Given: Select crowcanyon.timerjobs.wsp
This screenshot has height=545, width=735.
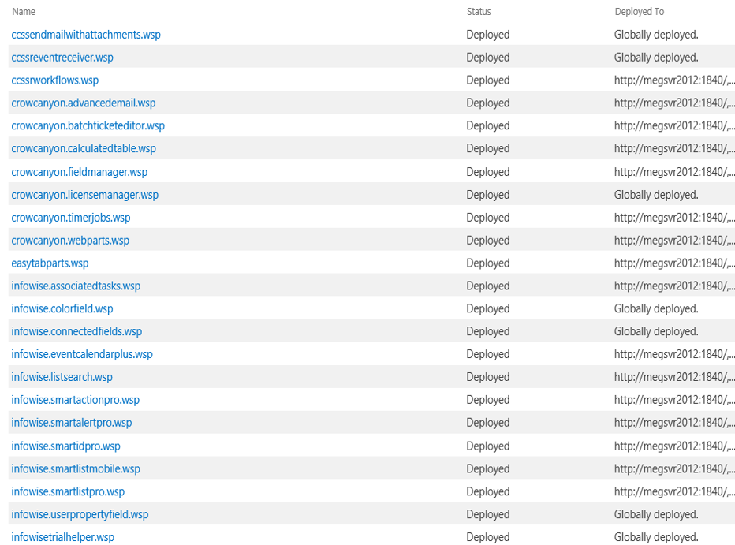Looking at the screenshot, I should coord(71,218).
